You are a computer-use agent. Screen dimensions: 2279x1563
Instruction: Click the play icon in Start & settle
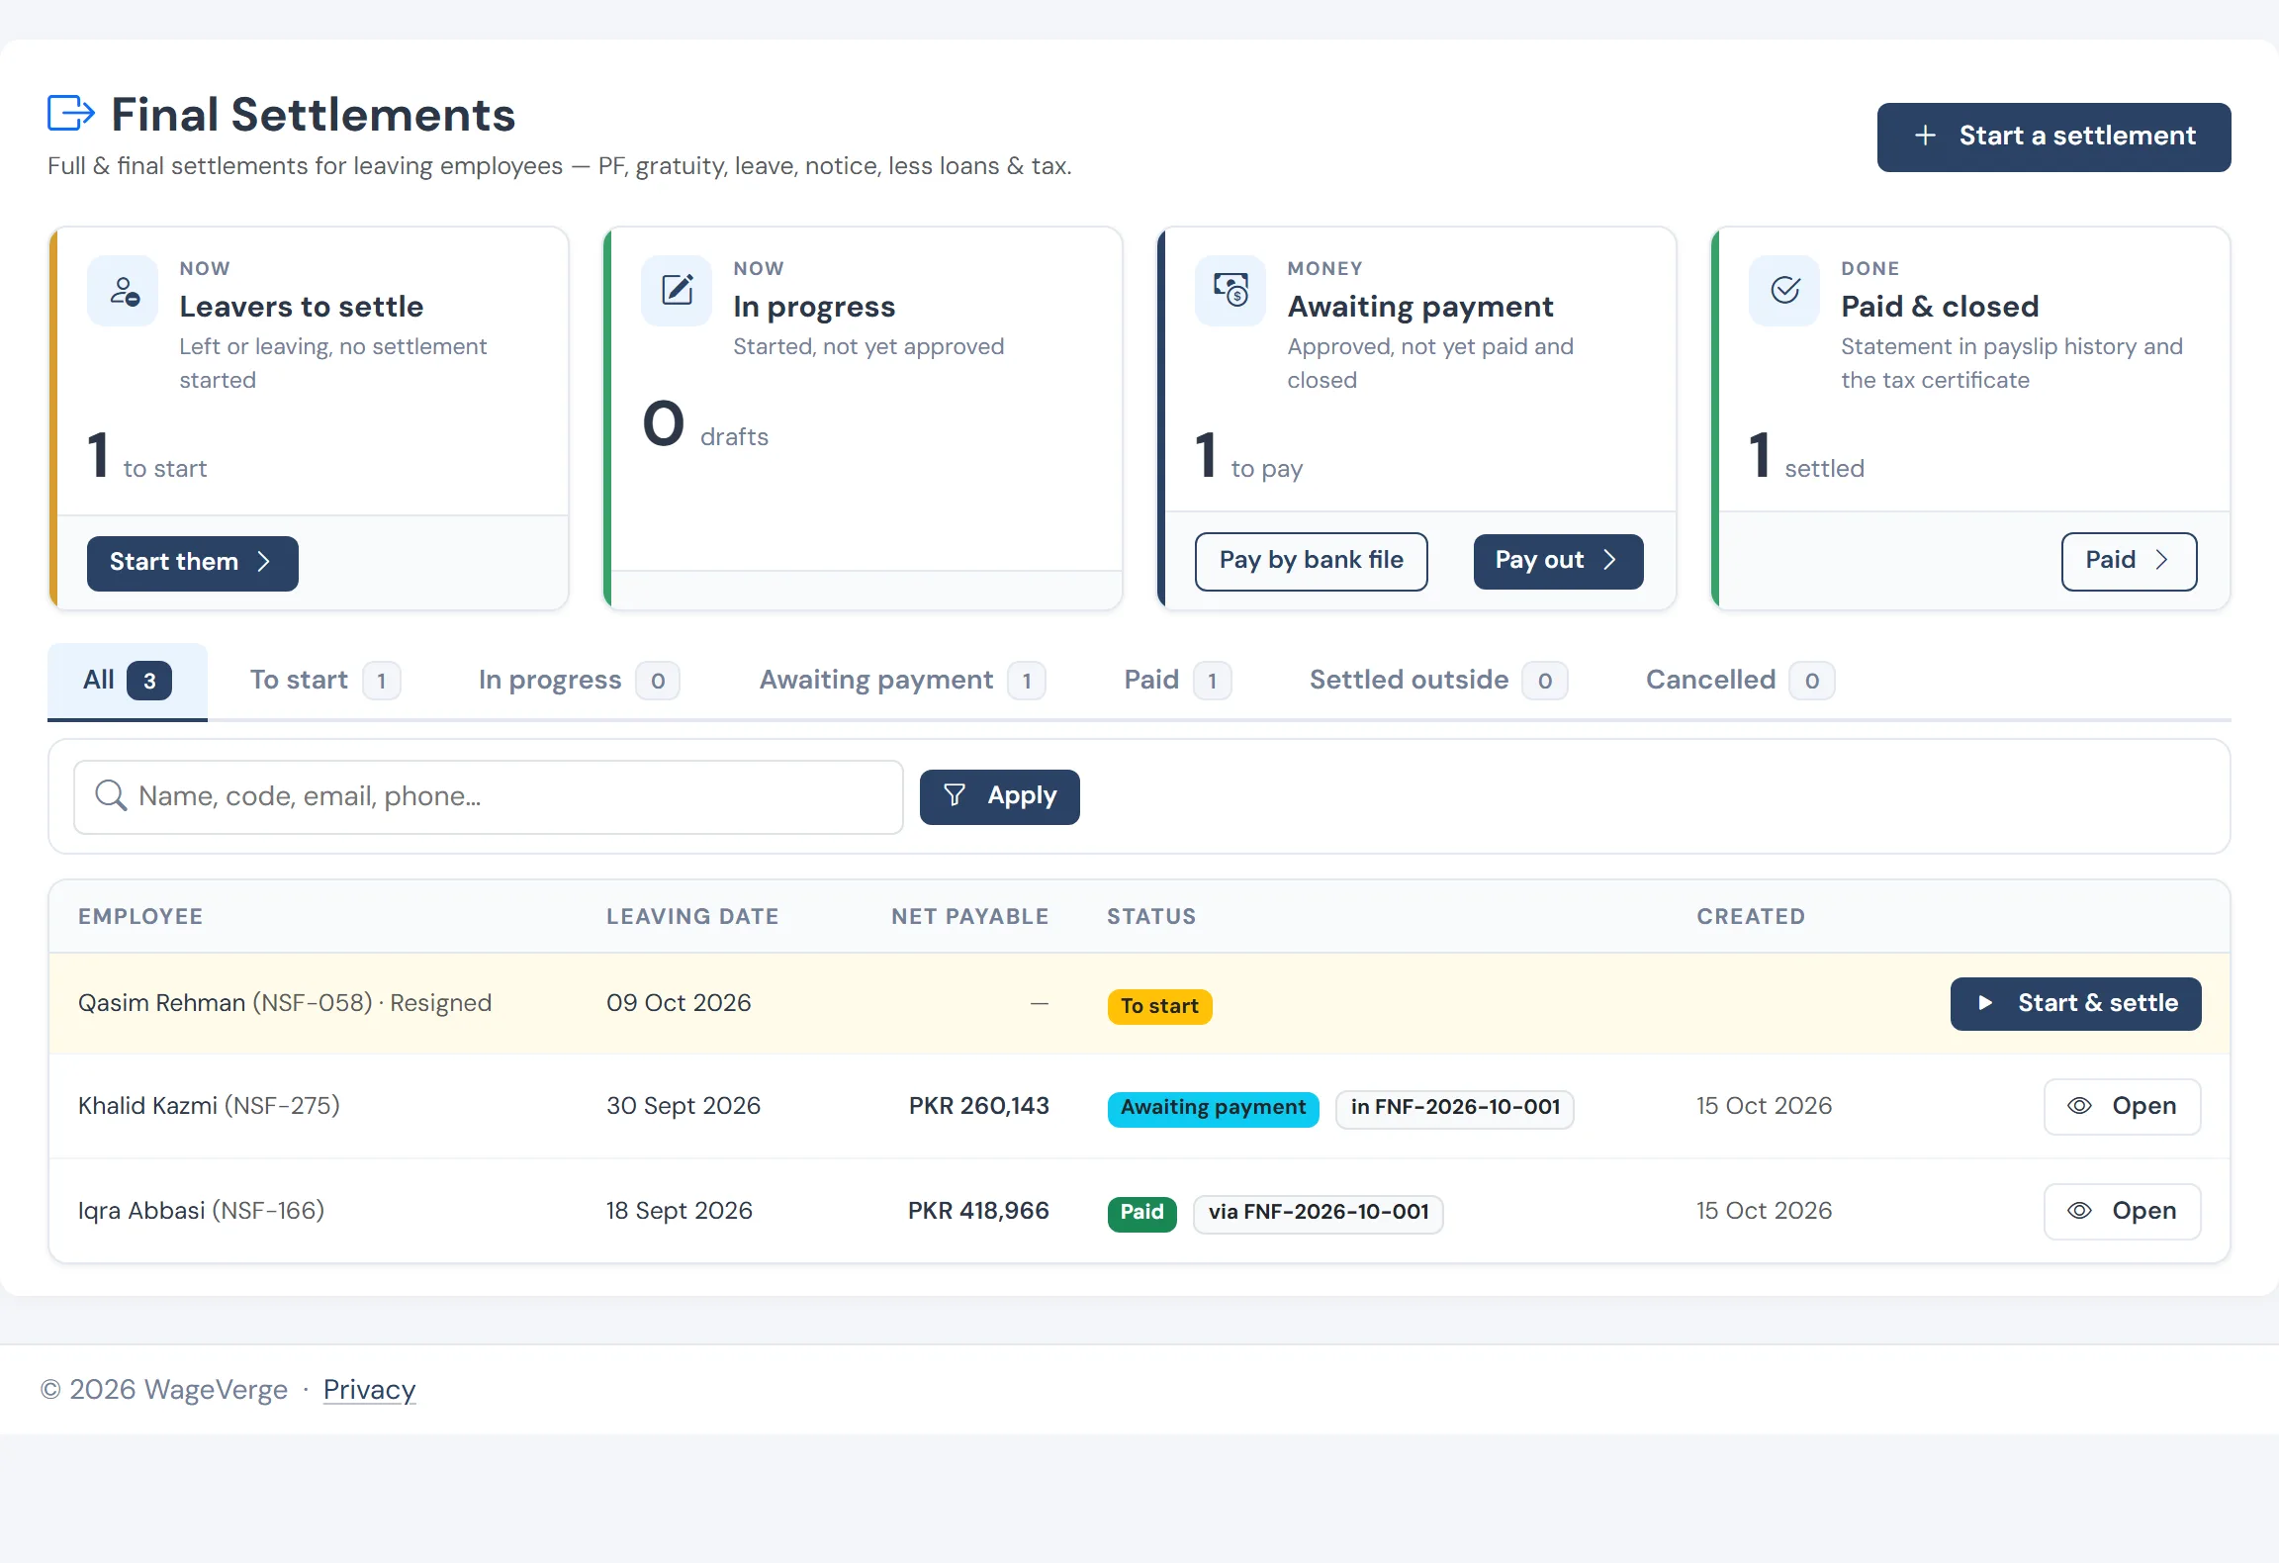(x=1985, y=1003)
